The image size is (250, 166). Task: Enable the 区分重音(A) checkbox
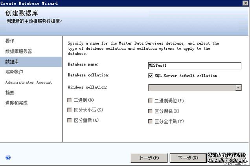70,120
